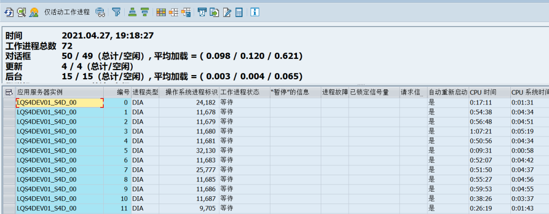Click CPU time cell 0:17:11
The width and height of the screenshot is (549, 214).
pyautogui.click(x=489, y=102)
